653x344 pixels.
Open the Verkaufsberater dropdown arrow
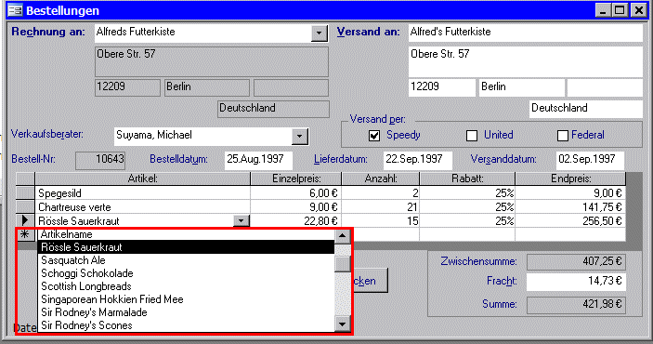pos(299,136)
